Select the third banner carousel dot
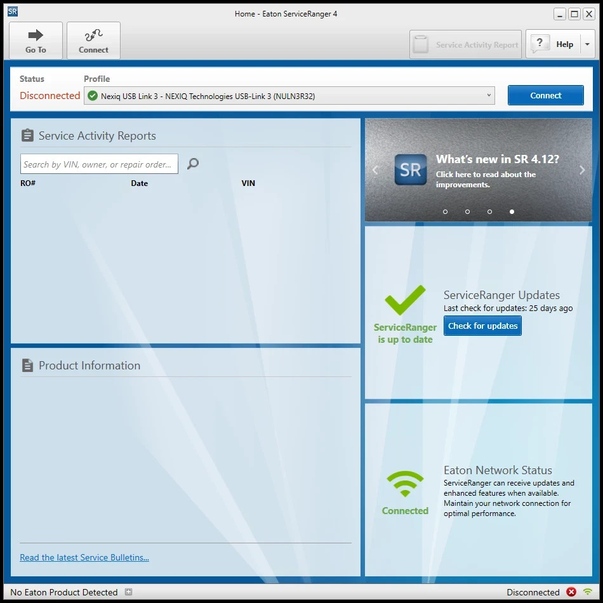 coord(489,211)
